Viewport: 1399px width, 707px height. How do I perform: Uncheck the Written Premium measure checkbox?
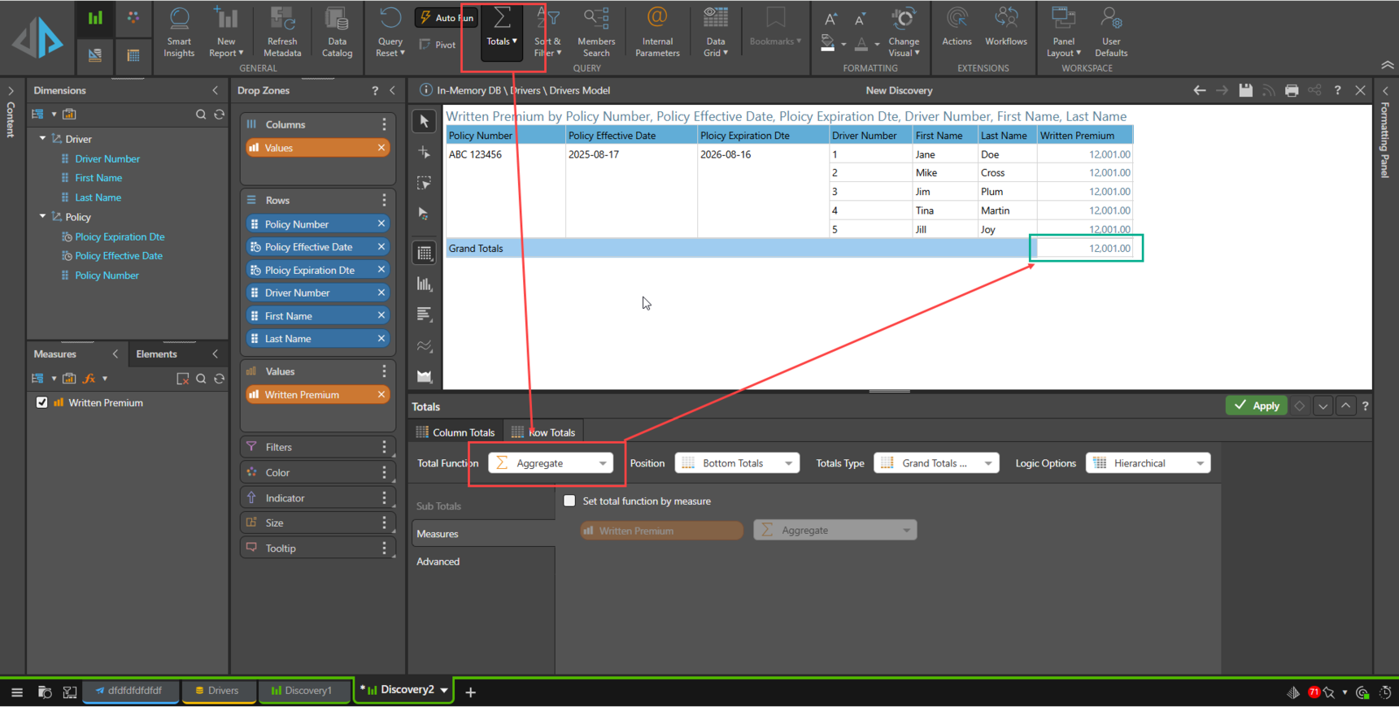click(x=42, y=402)
